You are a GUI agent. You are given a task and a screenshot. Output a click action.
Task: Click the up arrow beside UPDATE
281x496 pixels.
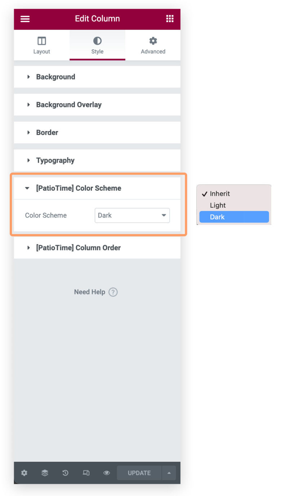point(169,473)
